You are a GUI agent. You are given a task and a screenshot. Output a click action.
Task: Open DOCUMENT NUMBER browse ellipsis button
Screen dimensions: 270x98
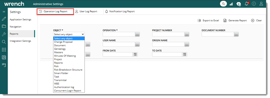pyautogui.click(x=236, y=35)
